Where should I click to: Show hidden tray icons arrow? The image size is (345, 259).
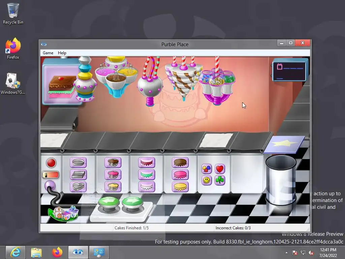click(286, 253)
